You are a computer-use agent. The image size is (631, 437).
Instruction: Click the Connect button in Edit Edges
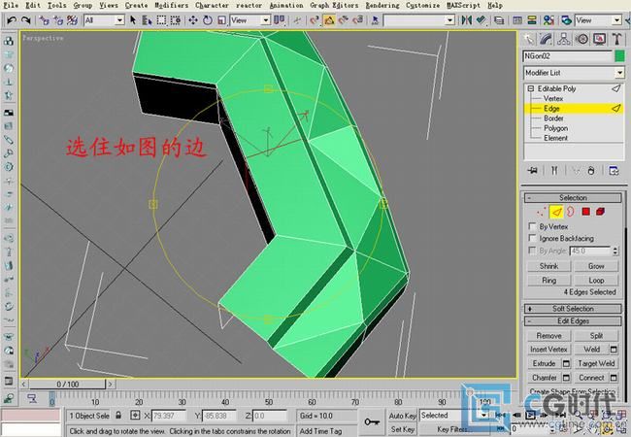coord(591,378)
